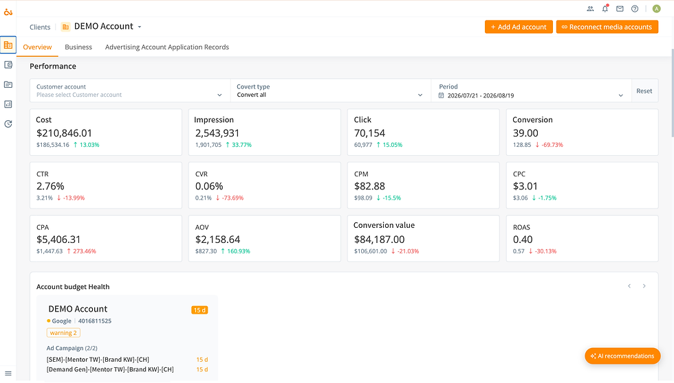Open the DEMO Account switcher dropdown

[139, 27]
